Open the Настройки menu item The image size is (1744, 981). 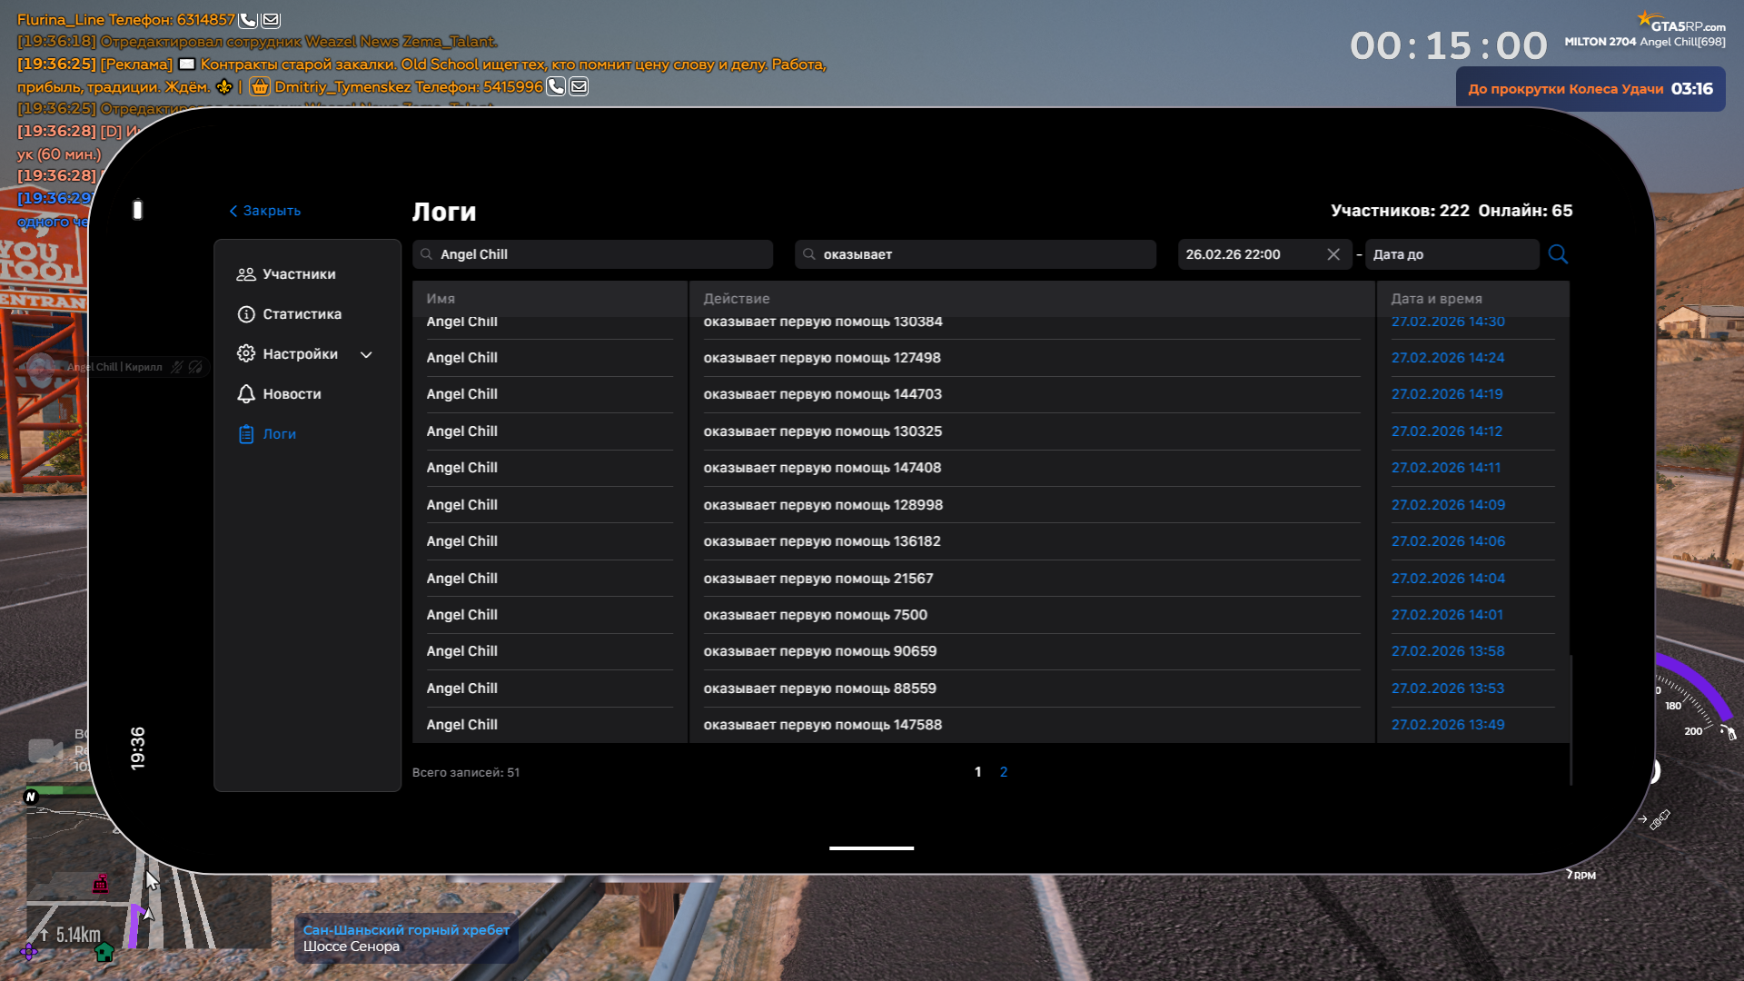tap(300, 354)
